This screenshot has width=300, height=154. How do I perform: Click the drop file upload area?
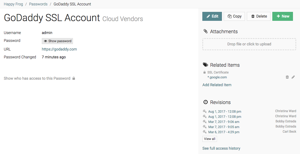249,44
